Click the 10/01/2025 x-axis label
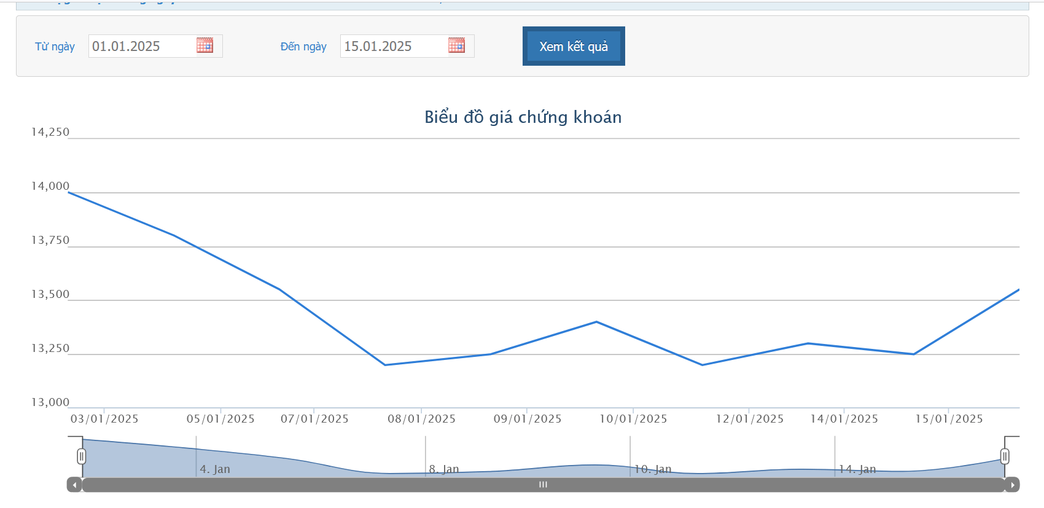1044x508 pixels. tap(633, 419)
